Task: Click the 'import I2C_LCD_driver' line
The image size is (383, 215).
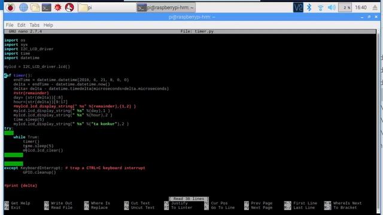Action: [x=29, y=49]
